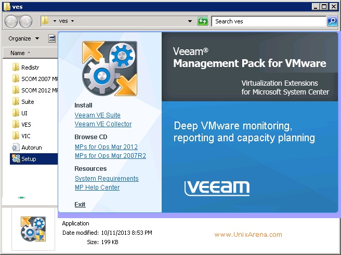Select the Suite folder icon
Image resolution: width=341 pixels, height=255 pixels.
16,102
